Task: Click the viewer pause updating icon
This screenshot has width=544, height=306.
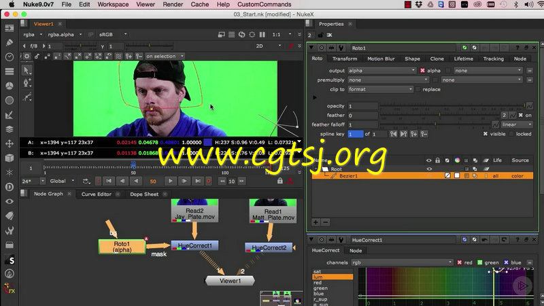Action: point(262,35)
